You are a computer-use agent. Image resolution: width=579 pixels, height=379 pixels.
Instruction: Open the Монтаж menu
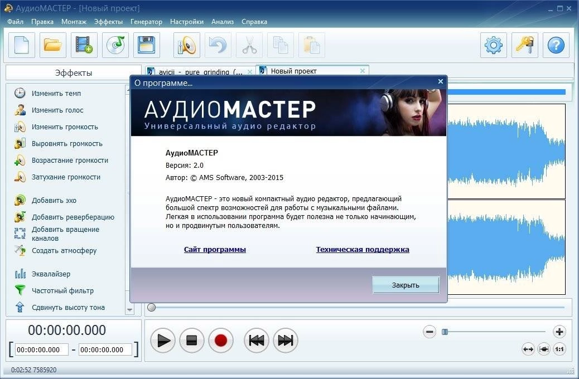point(74,22)
